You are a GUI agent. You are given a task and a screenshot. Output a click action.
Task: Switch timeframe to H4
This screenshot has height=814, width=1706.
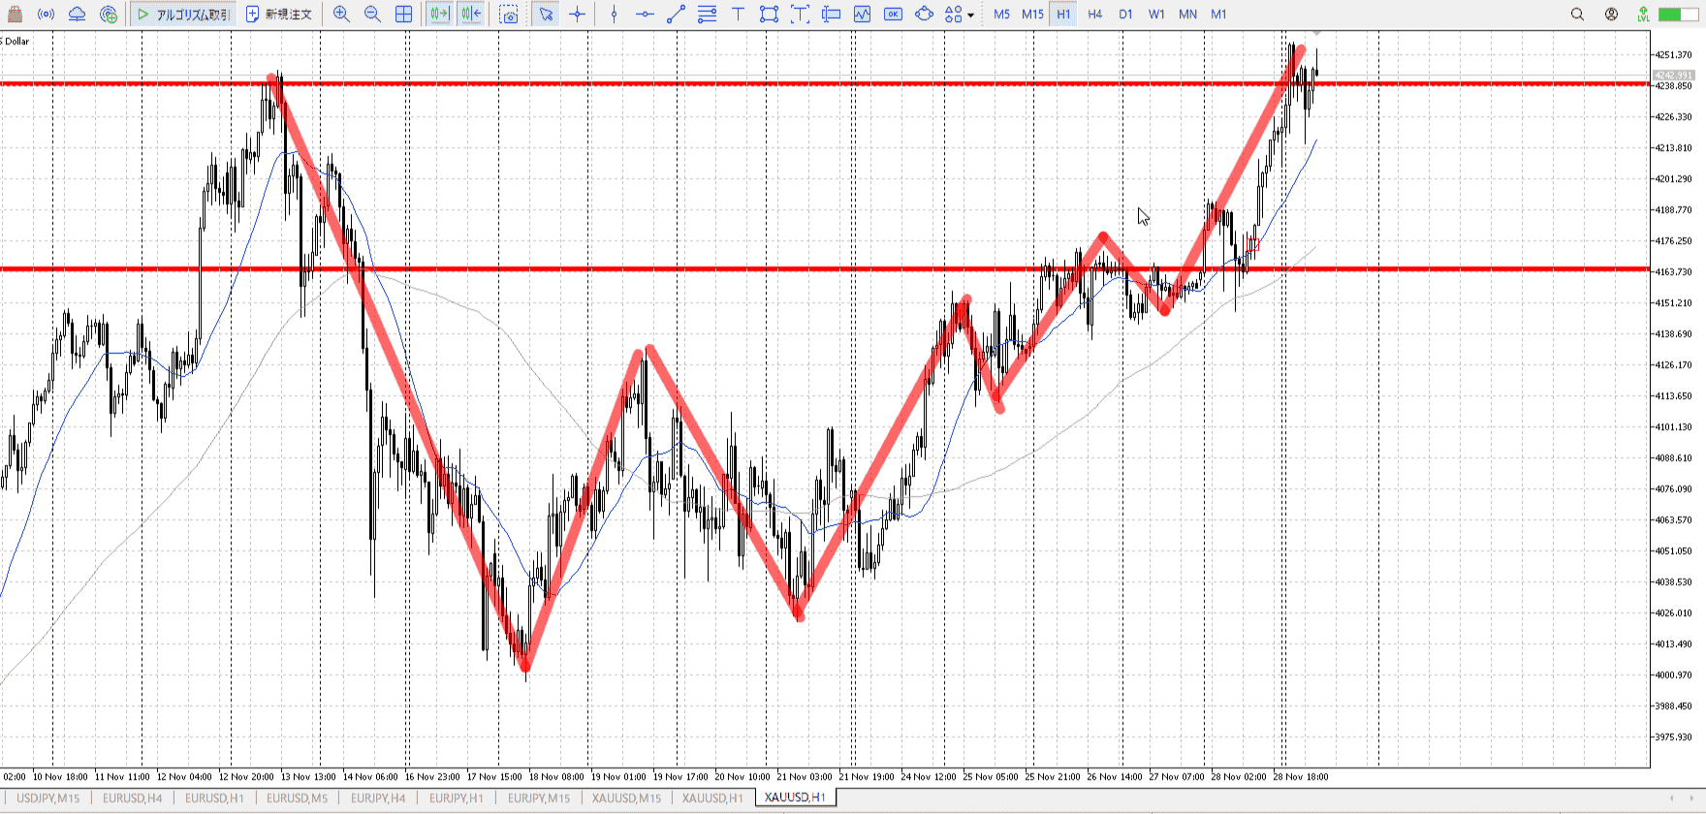tap(1094, 15)
